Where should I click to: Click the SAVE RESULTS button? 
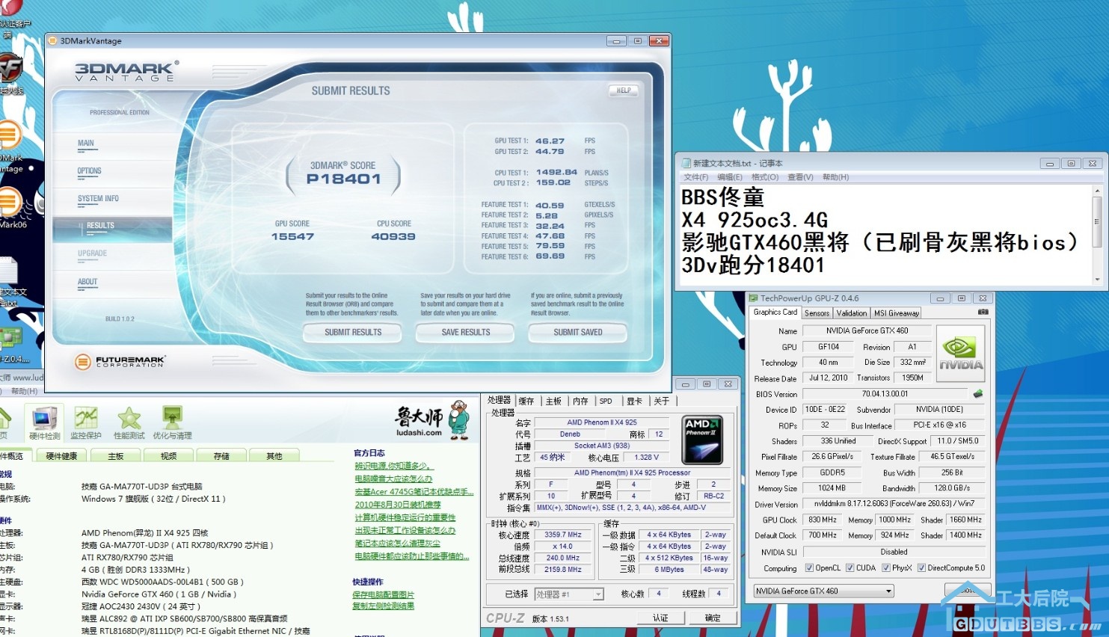[x=466, y=333]
